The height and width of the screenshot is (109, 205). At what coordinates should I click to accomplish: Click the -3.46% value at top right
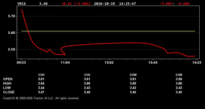166,4
